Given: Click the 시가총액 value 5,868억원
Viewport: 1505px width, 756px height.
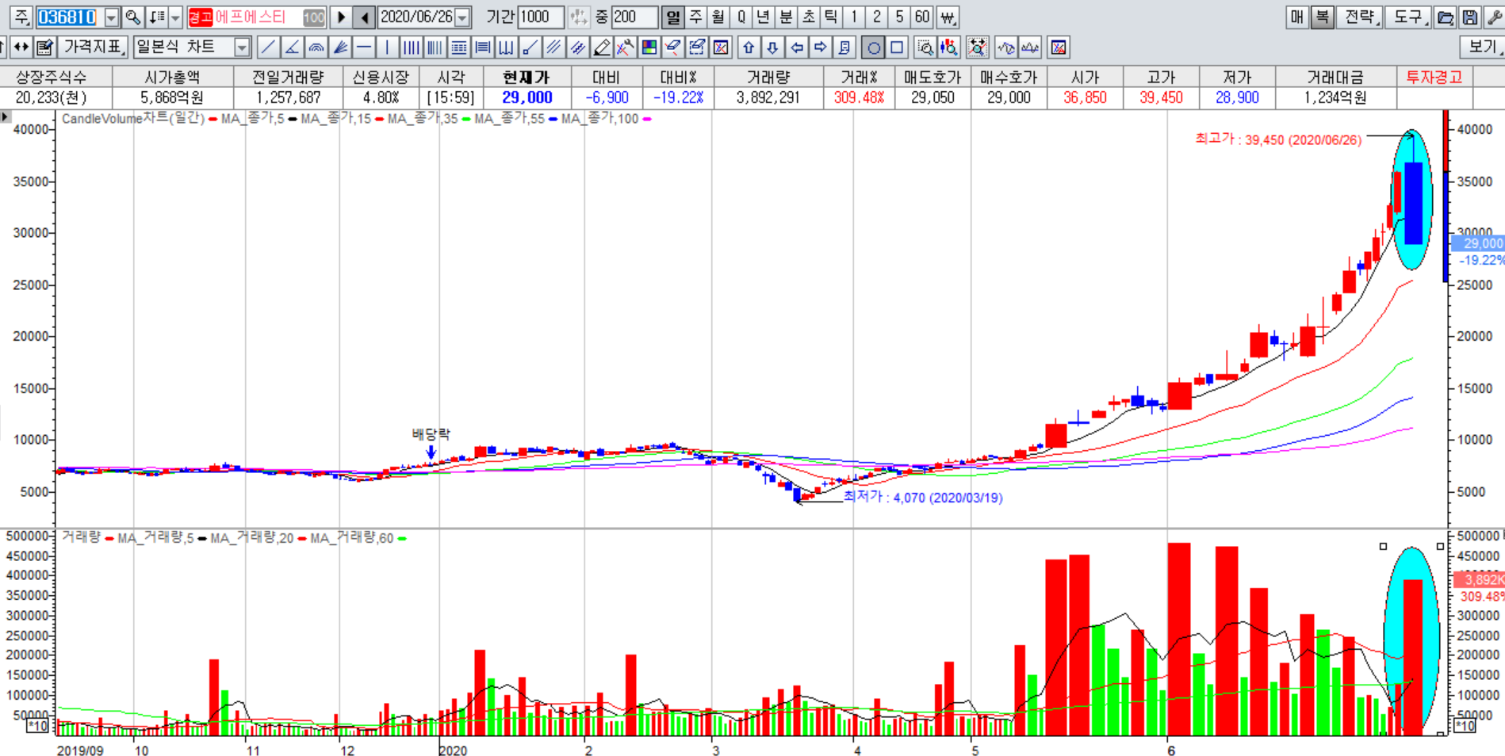Looking at the screenshot, I should click(172, 97).
